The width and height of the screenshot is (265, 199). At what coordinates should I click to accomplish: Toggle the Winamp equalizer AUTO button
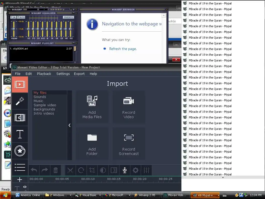[21, 17]
